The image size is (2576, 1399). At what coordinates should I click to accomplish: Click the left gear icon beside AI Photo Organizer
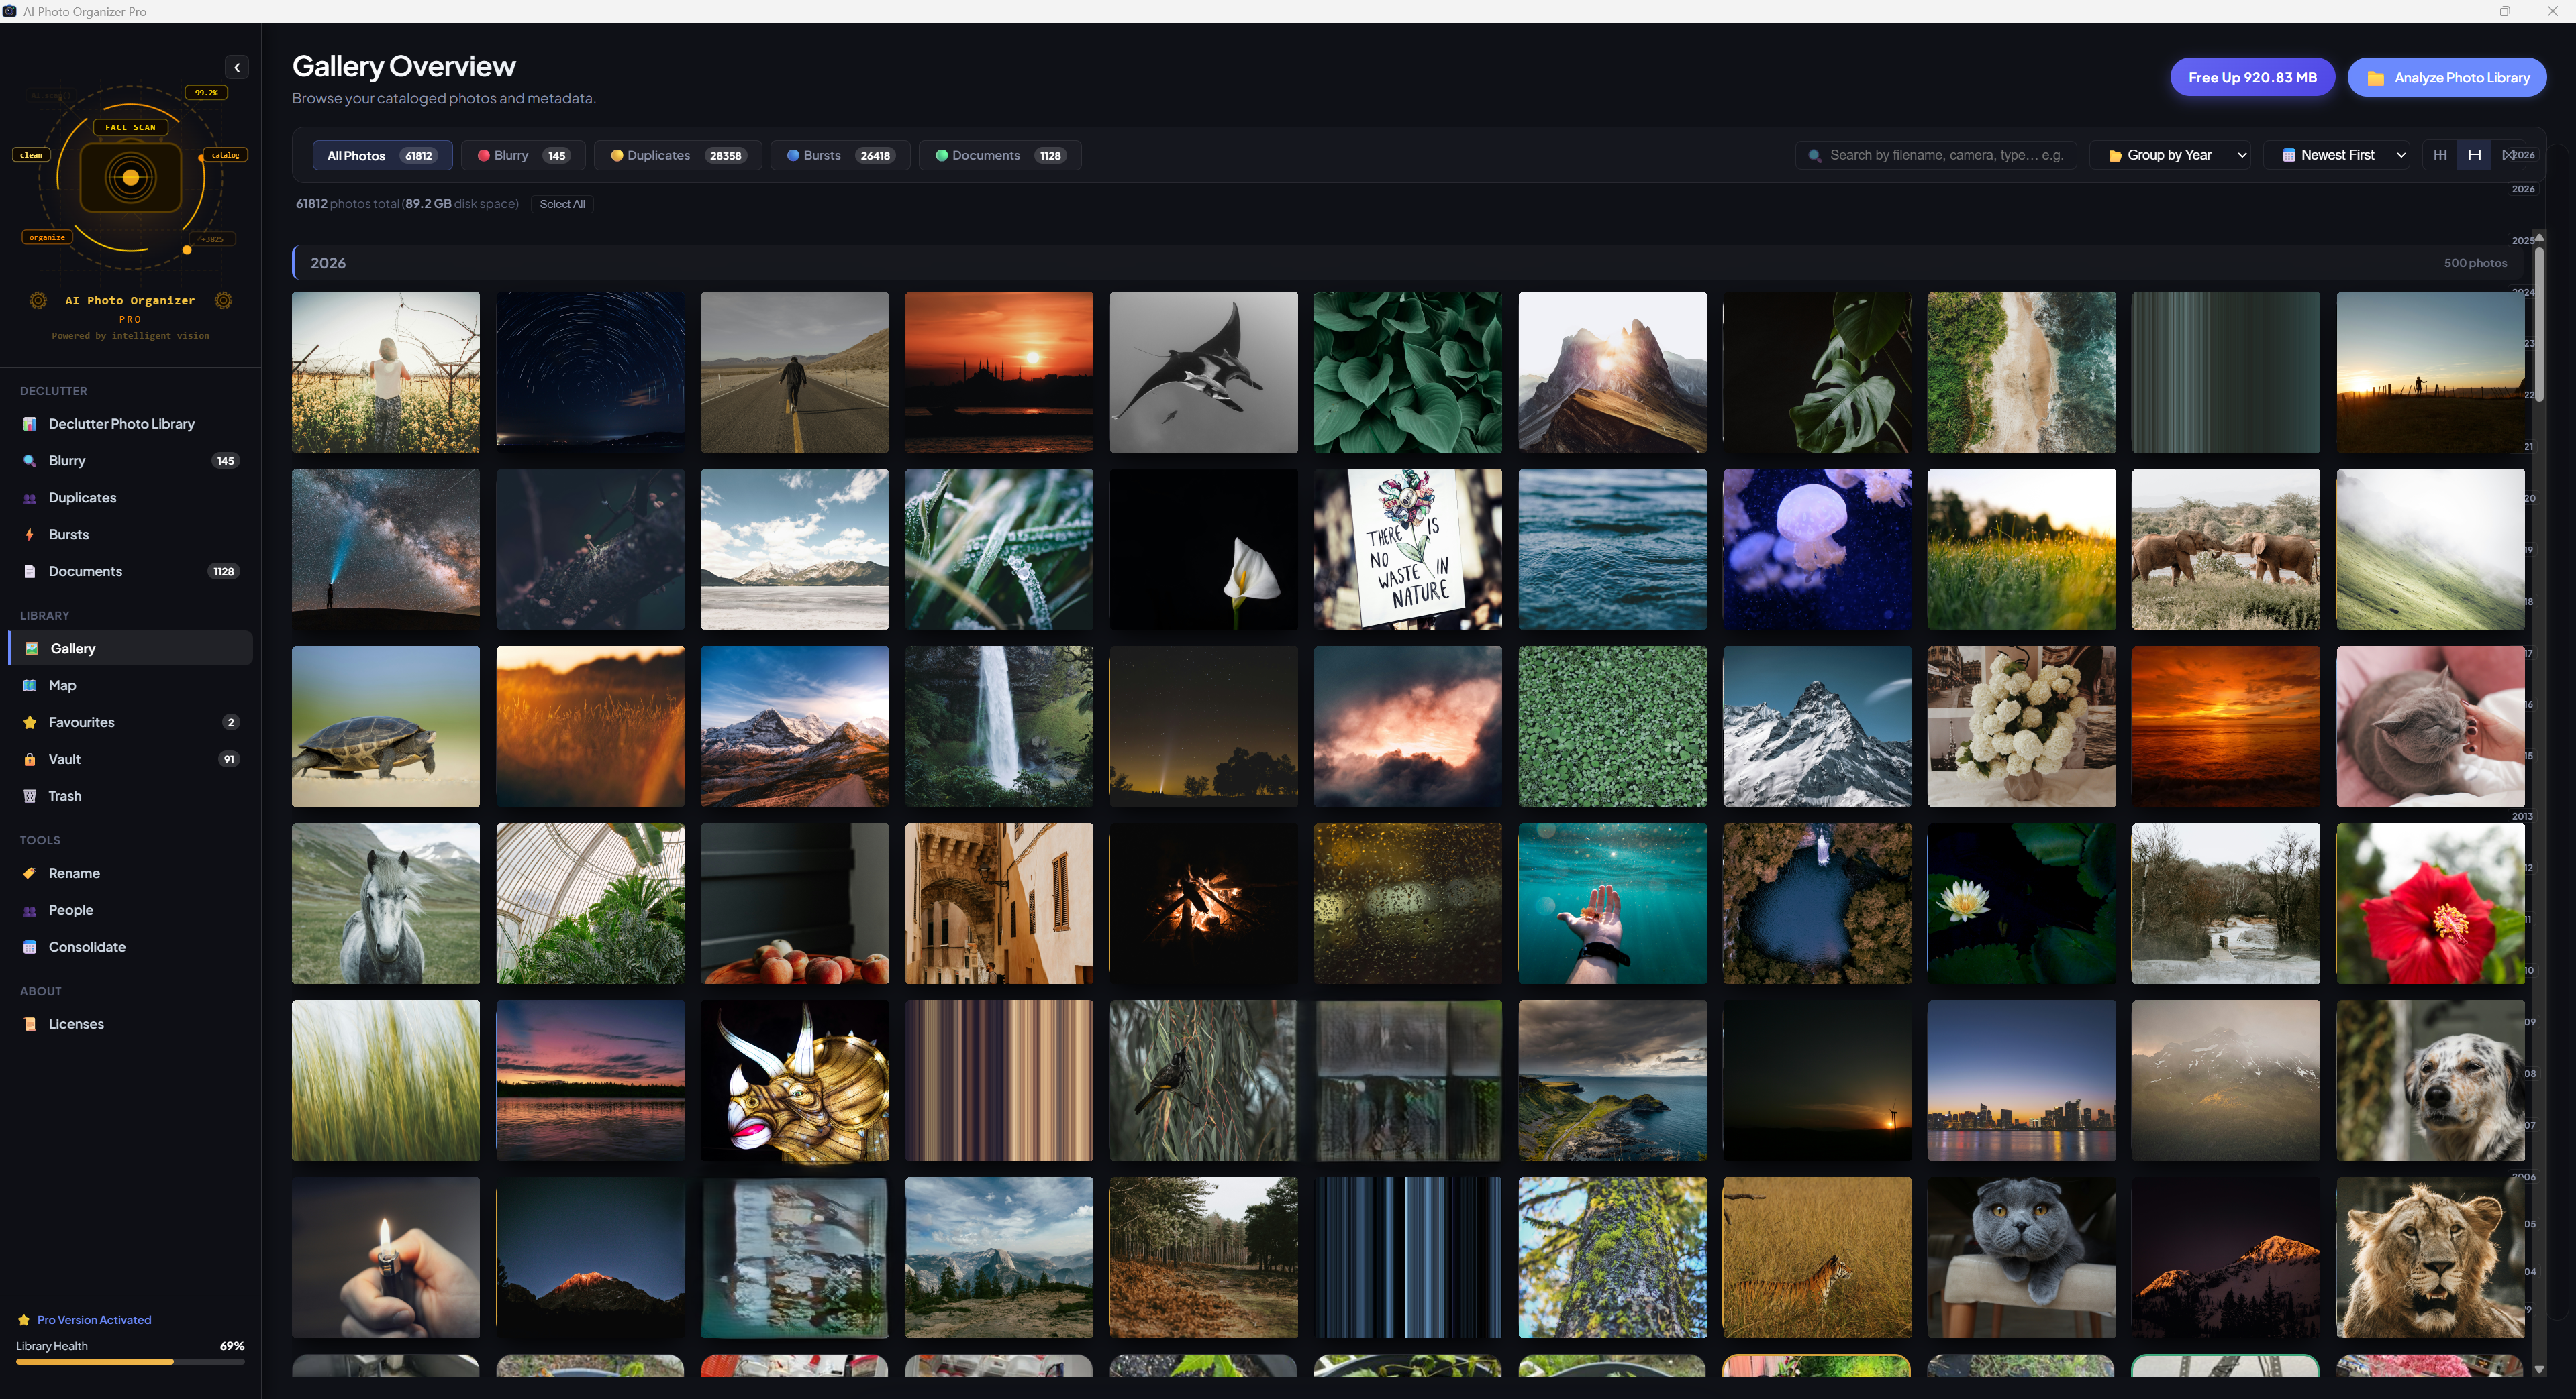pyautogui.click(x=38, y=300)
